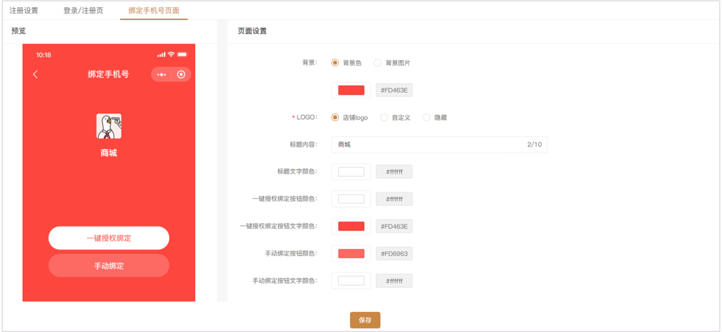This screenshot has height=332, width=722.
Task: Click the mini-program close circle icon
Action: click(x=181, y=75)
